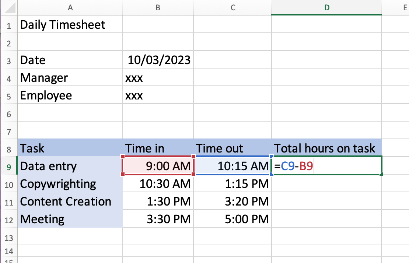Click the Time in header cell
This screenshot has height=263, width=409.
pyautogui.click(x=158, y=148)
